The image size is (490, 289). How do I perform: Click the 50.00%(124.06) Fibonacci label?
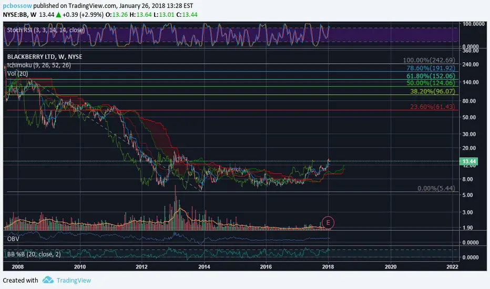click(431, 83)
